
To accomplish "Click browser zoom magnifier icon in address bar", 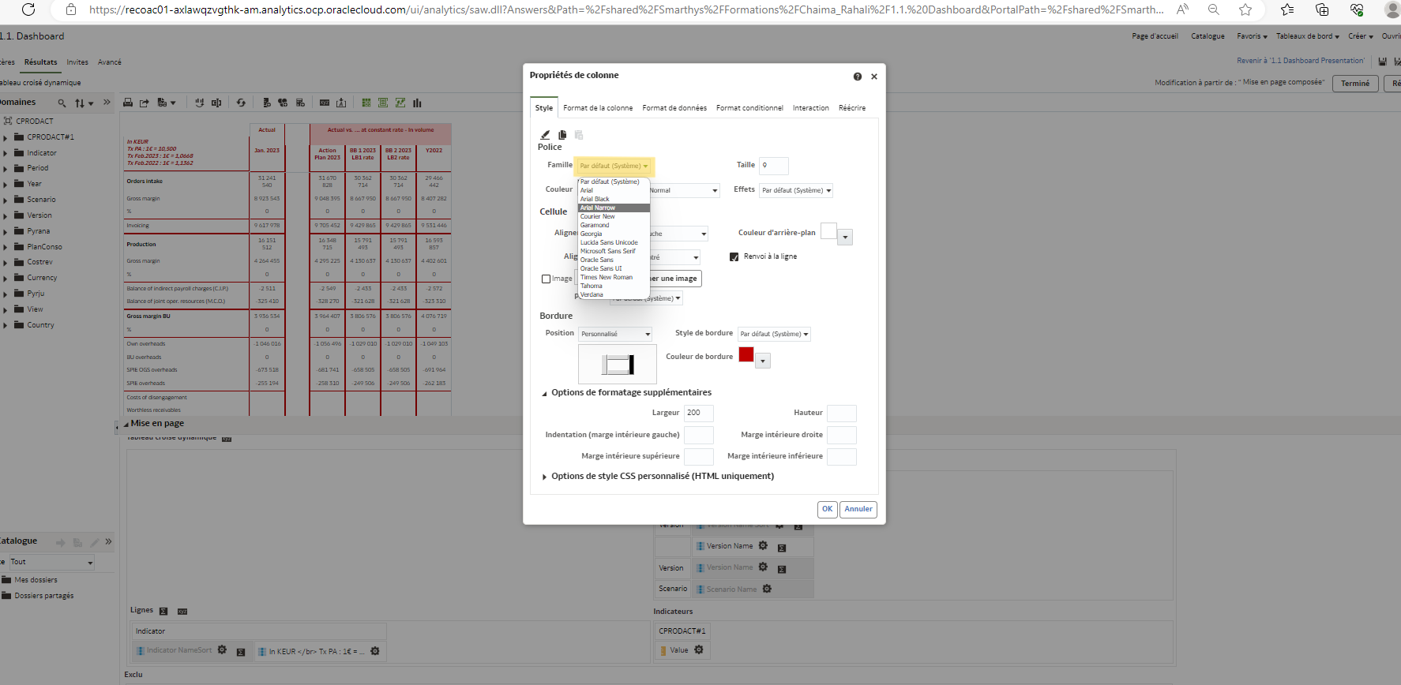I will click(x=1214, y=9).
